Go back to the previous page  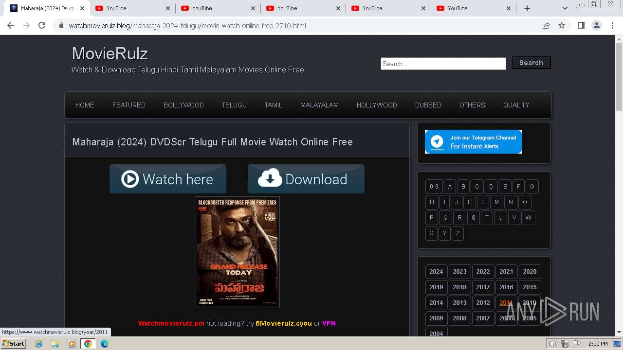point(11,25)
